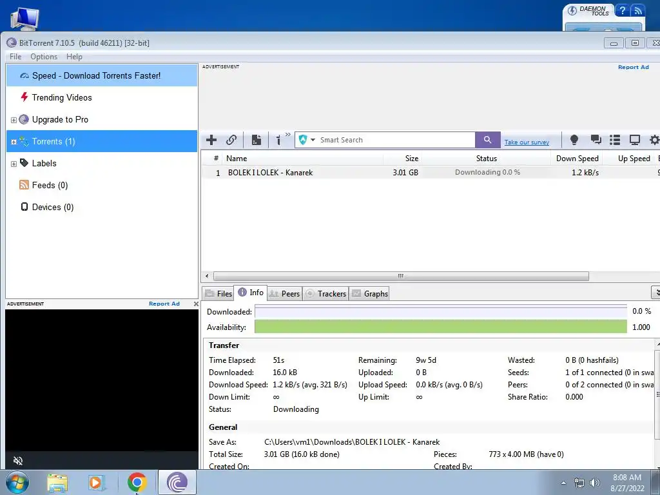This screenshot has width=660, height=495.
Task: Sort torrents by Name column
Action: 303,159
